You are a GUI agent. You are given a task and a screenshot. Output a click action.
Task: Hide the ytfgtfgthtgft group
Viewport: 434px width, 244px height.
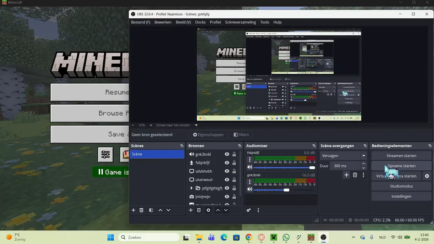tap(227, 188)
